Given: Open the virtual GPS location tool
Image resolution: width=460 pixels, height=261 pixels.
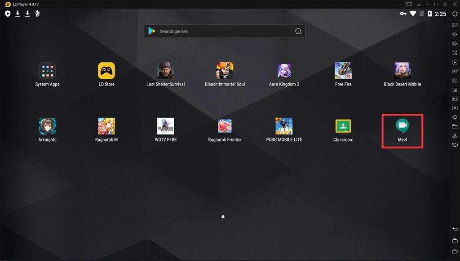Looking at the screenshot, I should (x=454, y=136).
